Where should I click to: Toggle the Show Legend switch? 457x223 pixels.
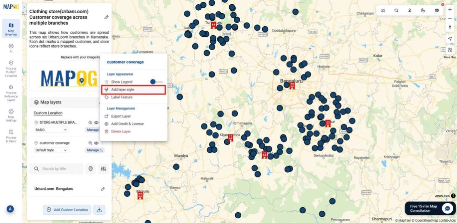click(x=156, y=82)
